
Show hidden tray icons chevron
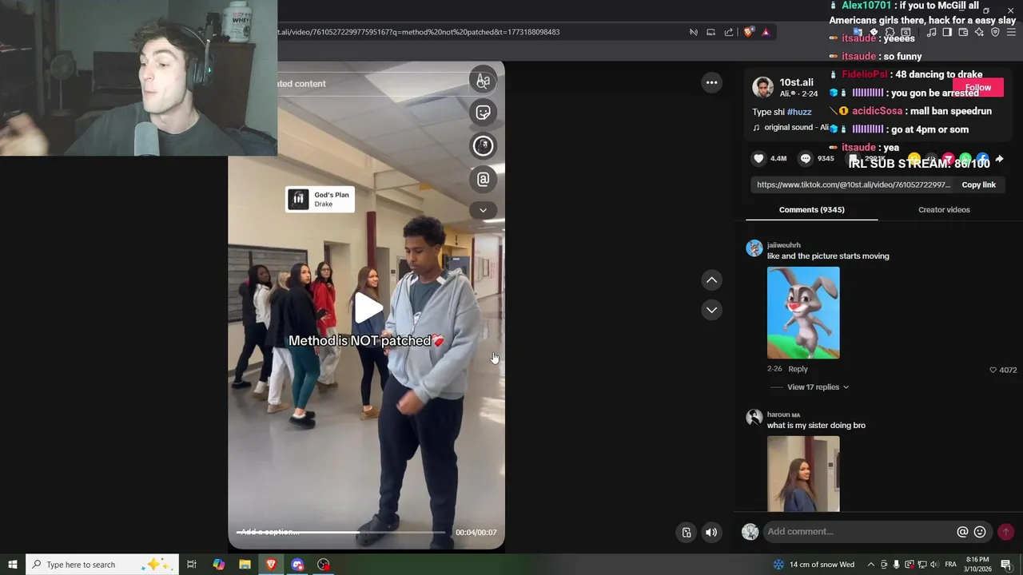pyautogui.click(x=871, y=565)
